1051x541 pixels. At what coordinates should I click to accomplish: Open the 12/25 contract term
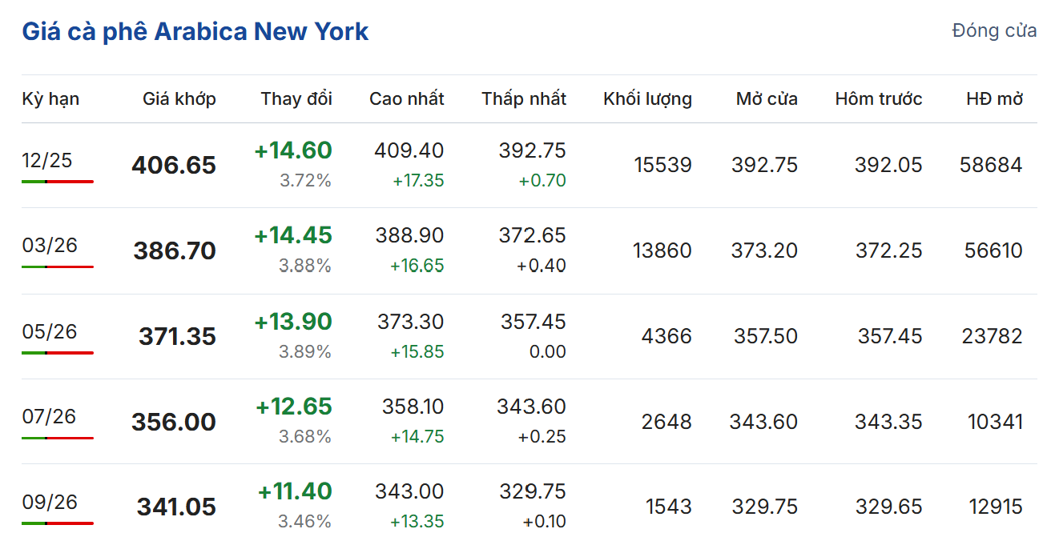pos(47,160)
